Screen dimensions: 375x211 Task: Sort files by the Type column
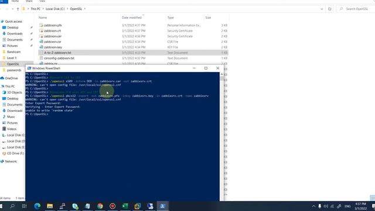171,18
